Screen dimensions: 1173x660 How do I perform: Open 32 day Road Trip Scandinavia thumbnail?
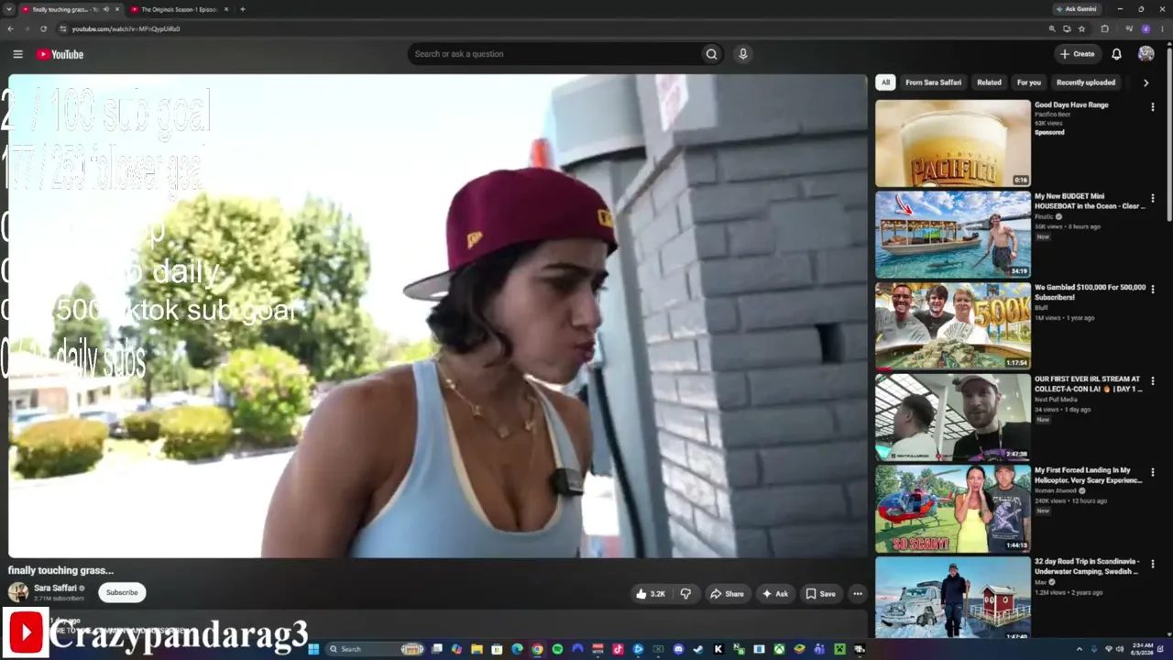click(953, 598)
